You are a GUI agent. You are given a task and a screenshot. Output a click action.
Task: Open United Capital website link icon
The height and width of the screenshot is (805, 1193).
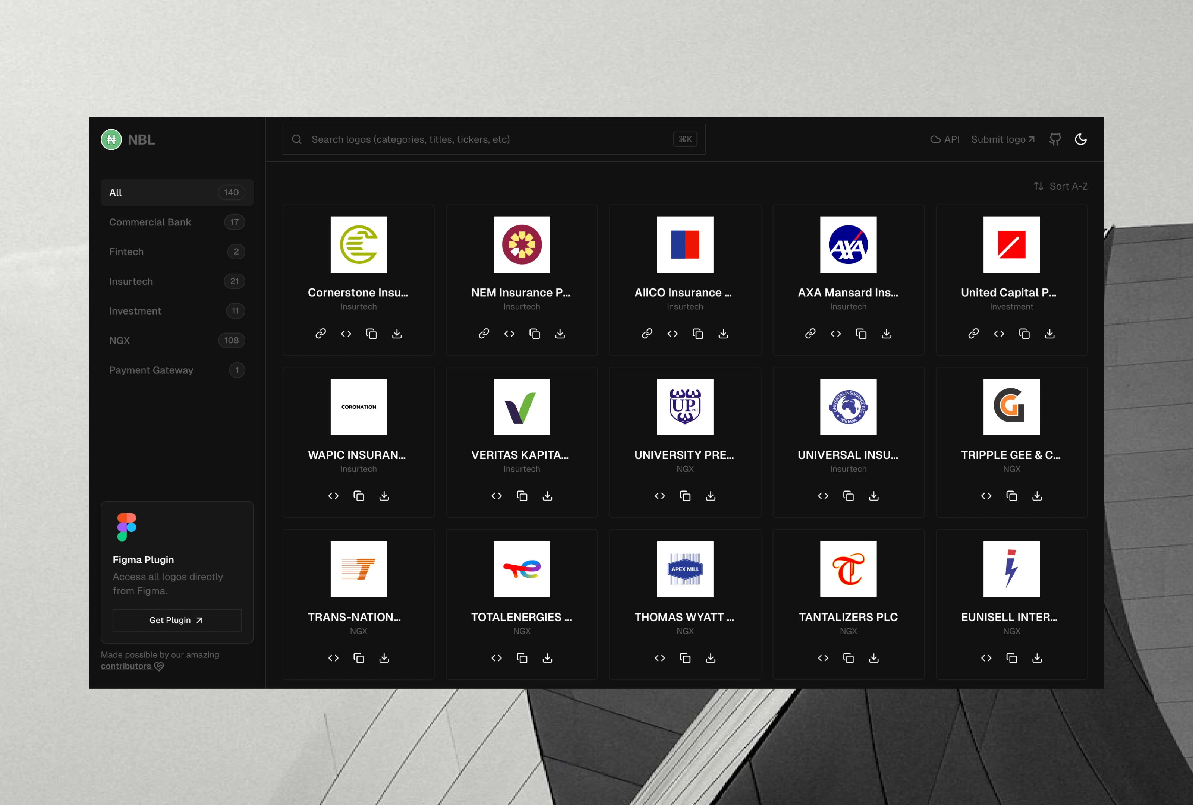click(973, 334)
